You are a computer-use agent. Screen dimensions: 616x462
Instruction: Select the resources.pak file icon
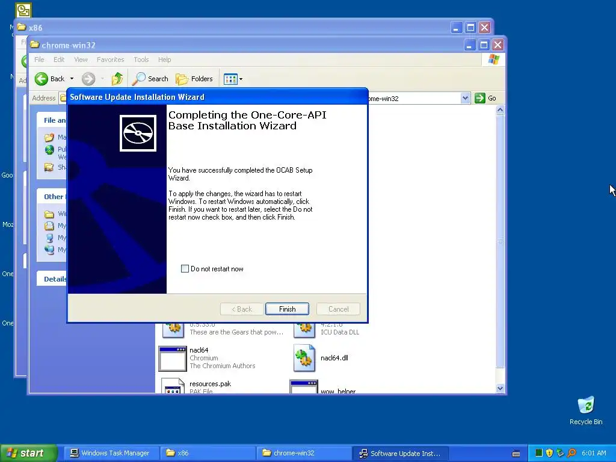pos(173,386)
